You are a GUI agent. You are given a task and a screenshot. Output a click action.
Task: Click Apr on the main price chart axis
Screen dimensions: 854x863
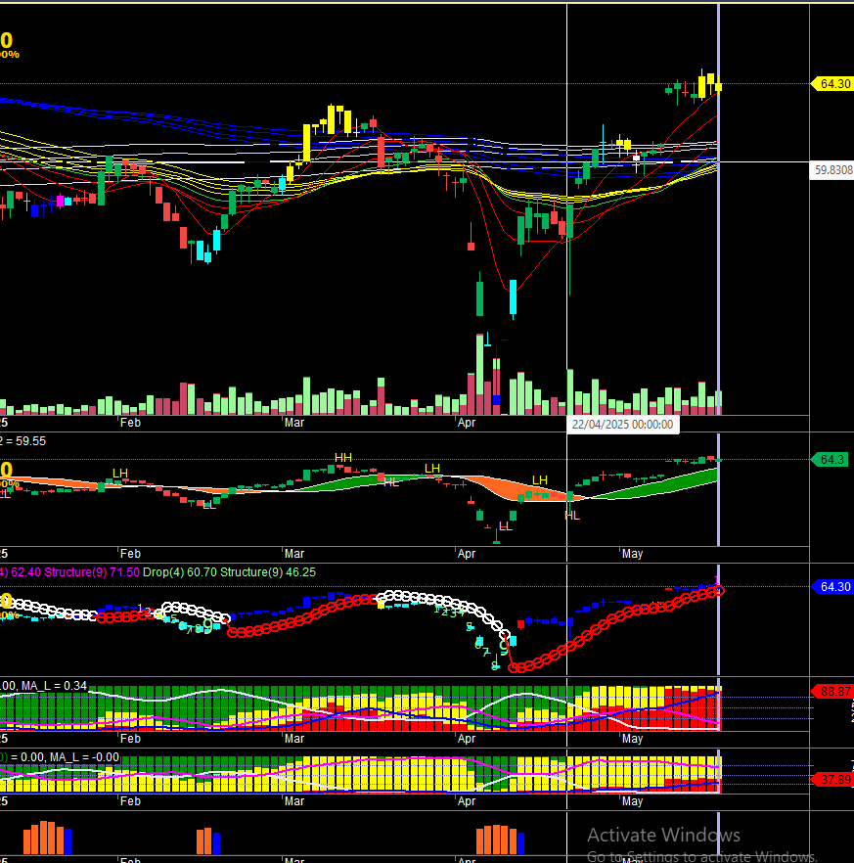466,423
